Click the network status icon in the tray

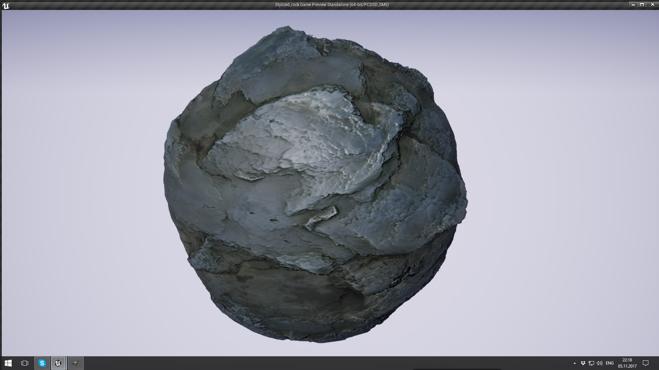[x=591, y=363]
